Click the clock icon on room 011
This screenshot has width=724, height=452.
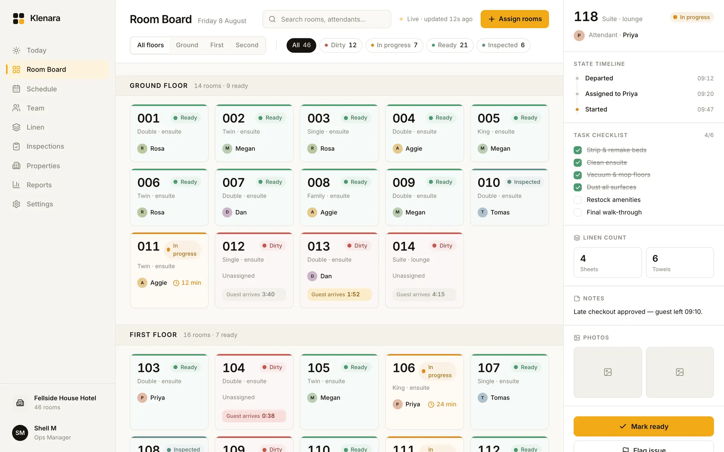coord(176,283)
